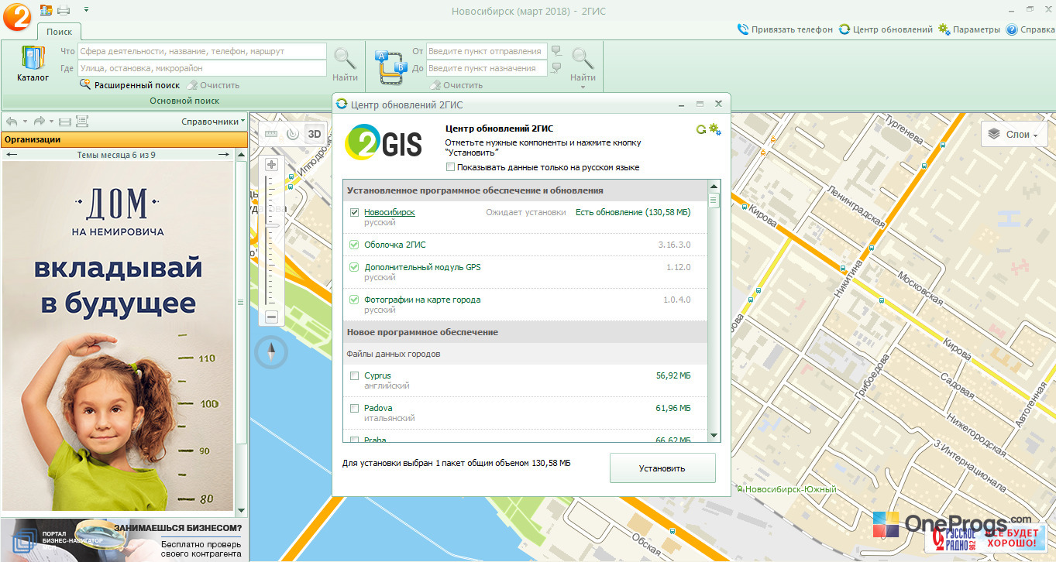Click the Новосибирск-Южный station label on map

coord(789,490)
